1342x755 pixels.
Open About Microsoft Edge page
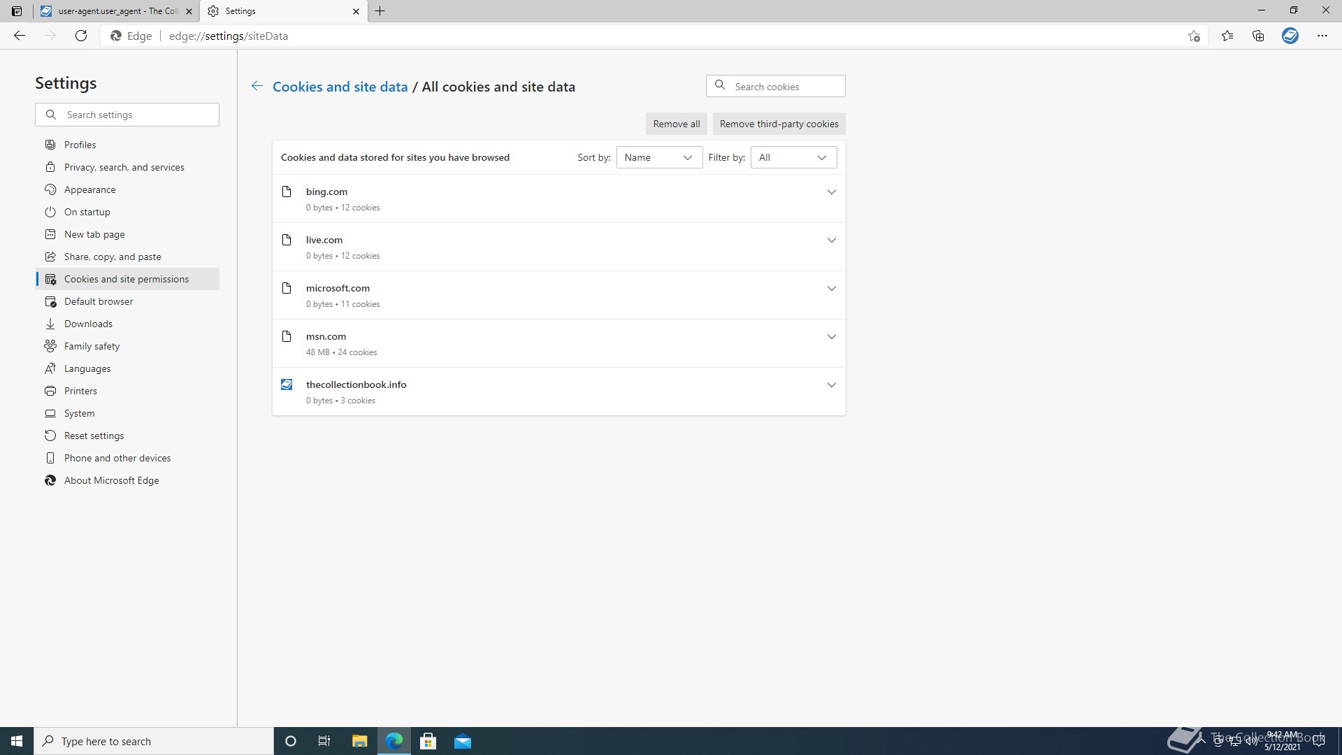point(127,480)
